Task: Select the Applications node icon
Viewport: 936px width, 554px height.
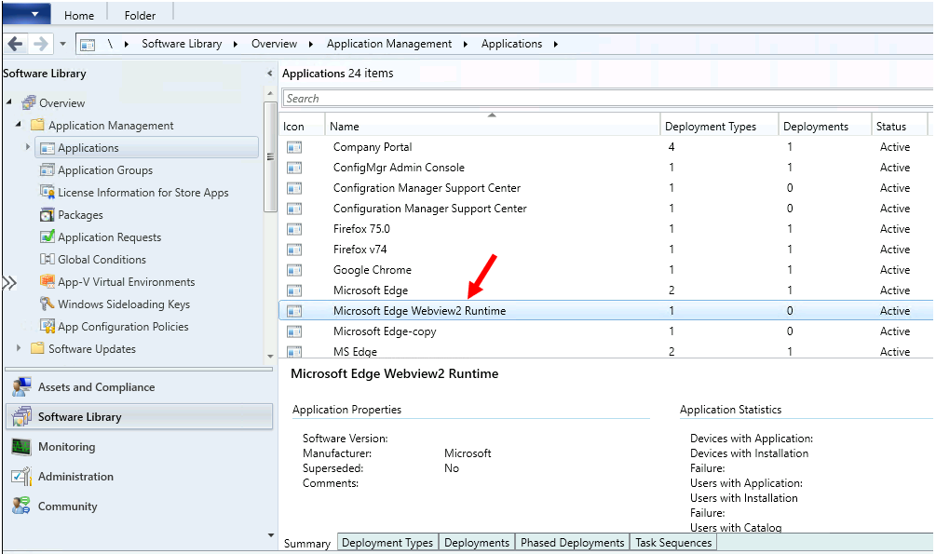Action: coord(47,148)
